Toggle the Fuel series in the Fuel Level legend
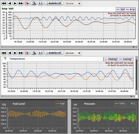Image resolution: width=139 pixels, height=134 pixels. pos(60,103)
